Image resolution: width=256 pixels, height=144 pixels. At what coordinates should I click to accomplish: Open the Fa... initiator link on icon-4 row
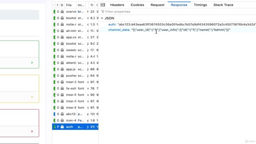coord(81,120)
